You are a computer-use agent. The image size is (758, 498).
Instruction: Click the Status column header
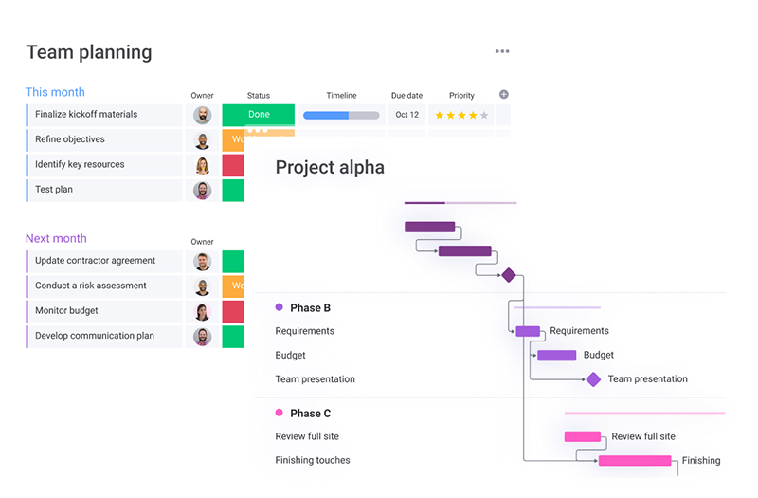click(x=258, y=96)
